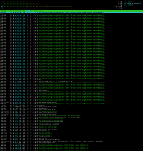Sort by the MEM% column header
Viewport: 143px width, 151px height.
tap(31, 11)
